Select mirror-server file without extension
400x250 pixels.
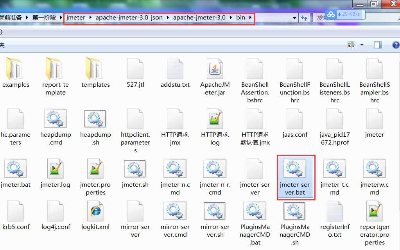135,219
